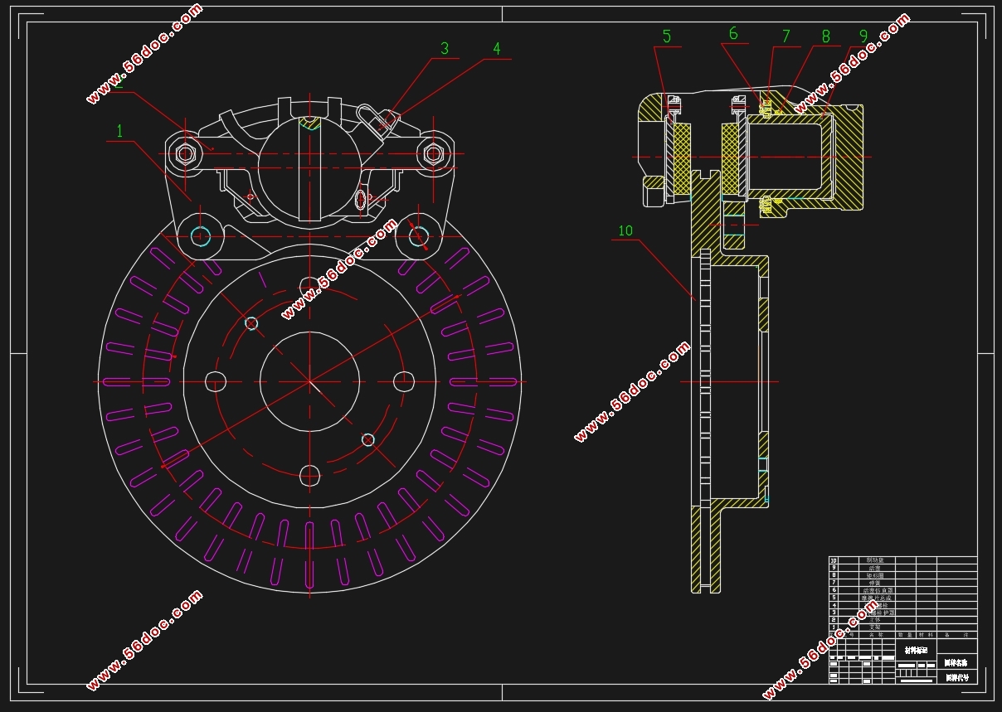The image size is (1002, 712).
Task: Click the green callout number 1
Action: (x=119, y=131)
